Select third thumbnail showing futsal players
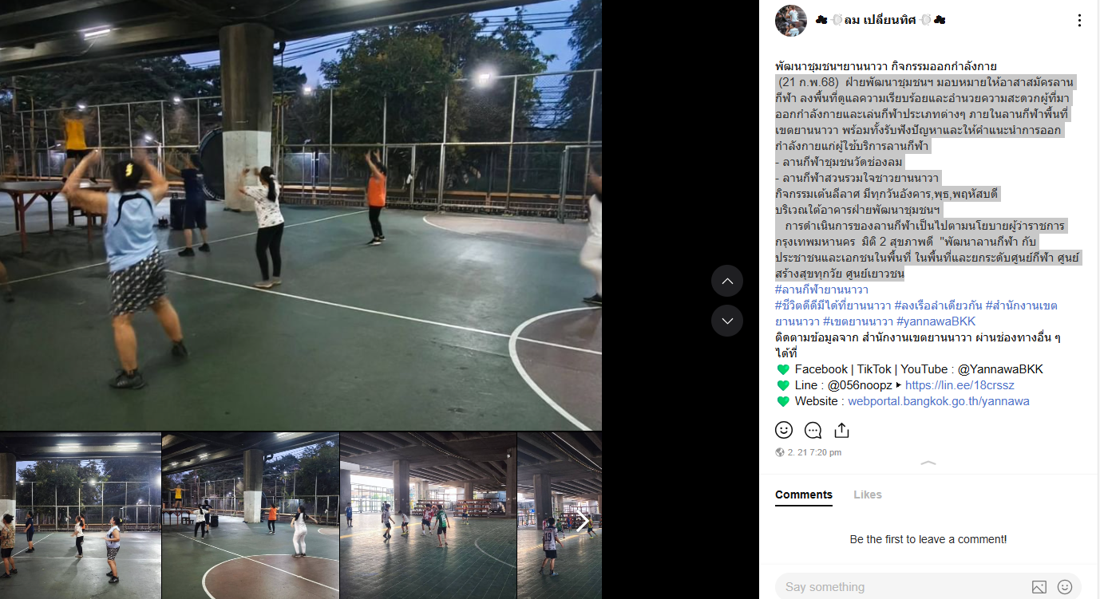1100x599 pixels. [429, 516]
